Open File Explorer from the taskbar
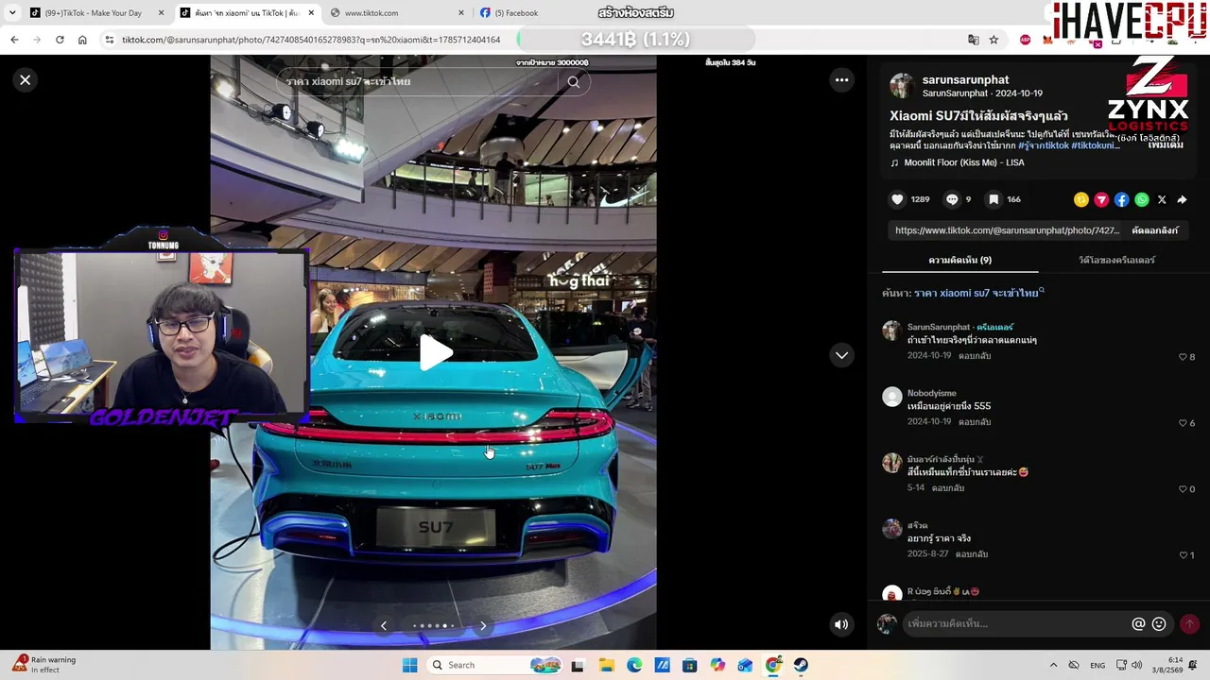The width and height of the screenshot is (1210, 680). (x=606, y=665)
